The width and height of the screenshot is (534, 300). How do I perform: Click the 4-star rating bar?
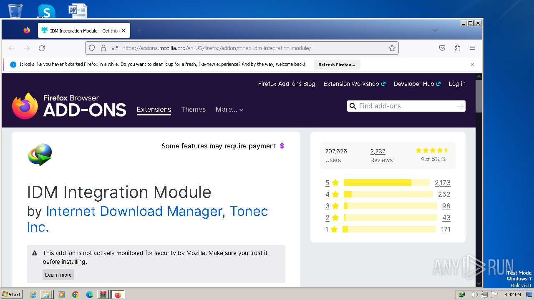click(x=388, y=194)
